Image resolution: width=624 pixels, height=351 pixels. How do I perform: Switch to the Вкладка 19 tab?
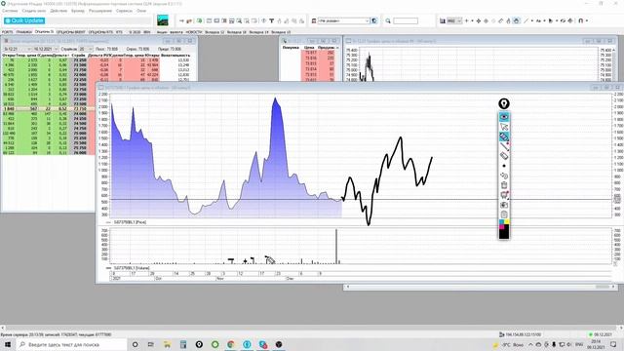[x=258, y=32]
